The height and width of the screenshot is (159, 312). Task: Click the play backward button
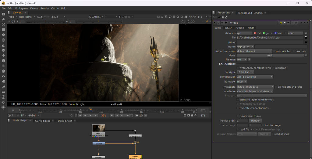(96, 115)
